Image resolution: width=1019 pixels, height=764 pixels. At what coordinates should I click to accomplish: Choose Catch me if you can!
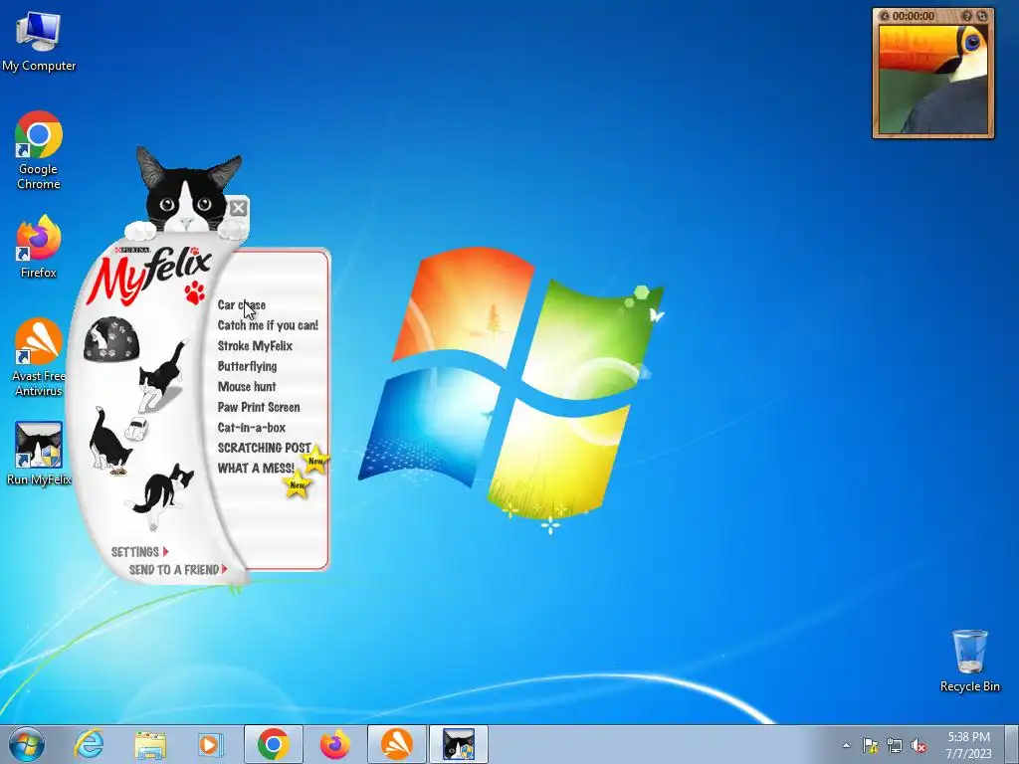pos(268,325)
